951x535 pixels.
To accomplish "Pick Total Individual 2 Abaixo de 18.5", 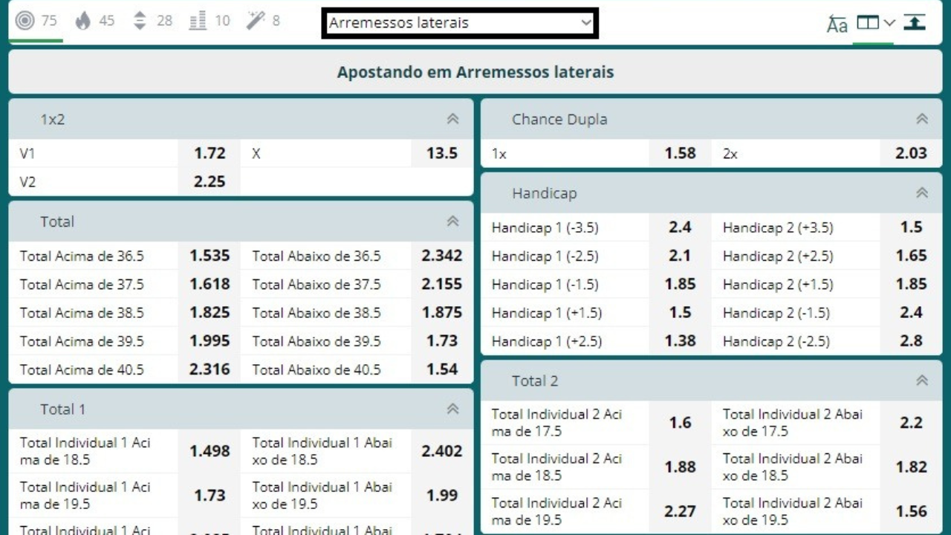I will (911, 467).
